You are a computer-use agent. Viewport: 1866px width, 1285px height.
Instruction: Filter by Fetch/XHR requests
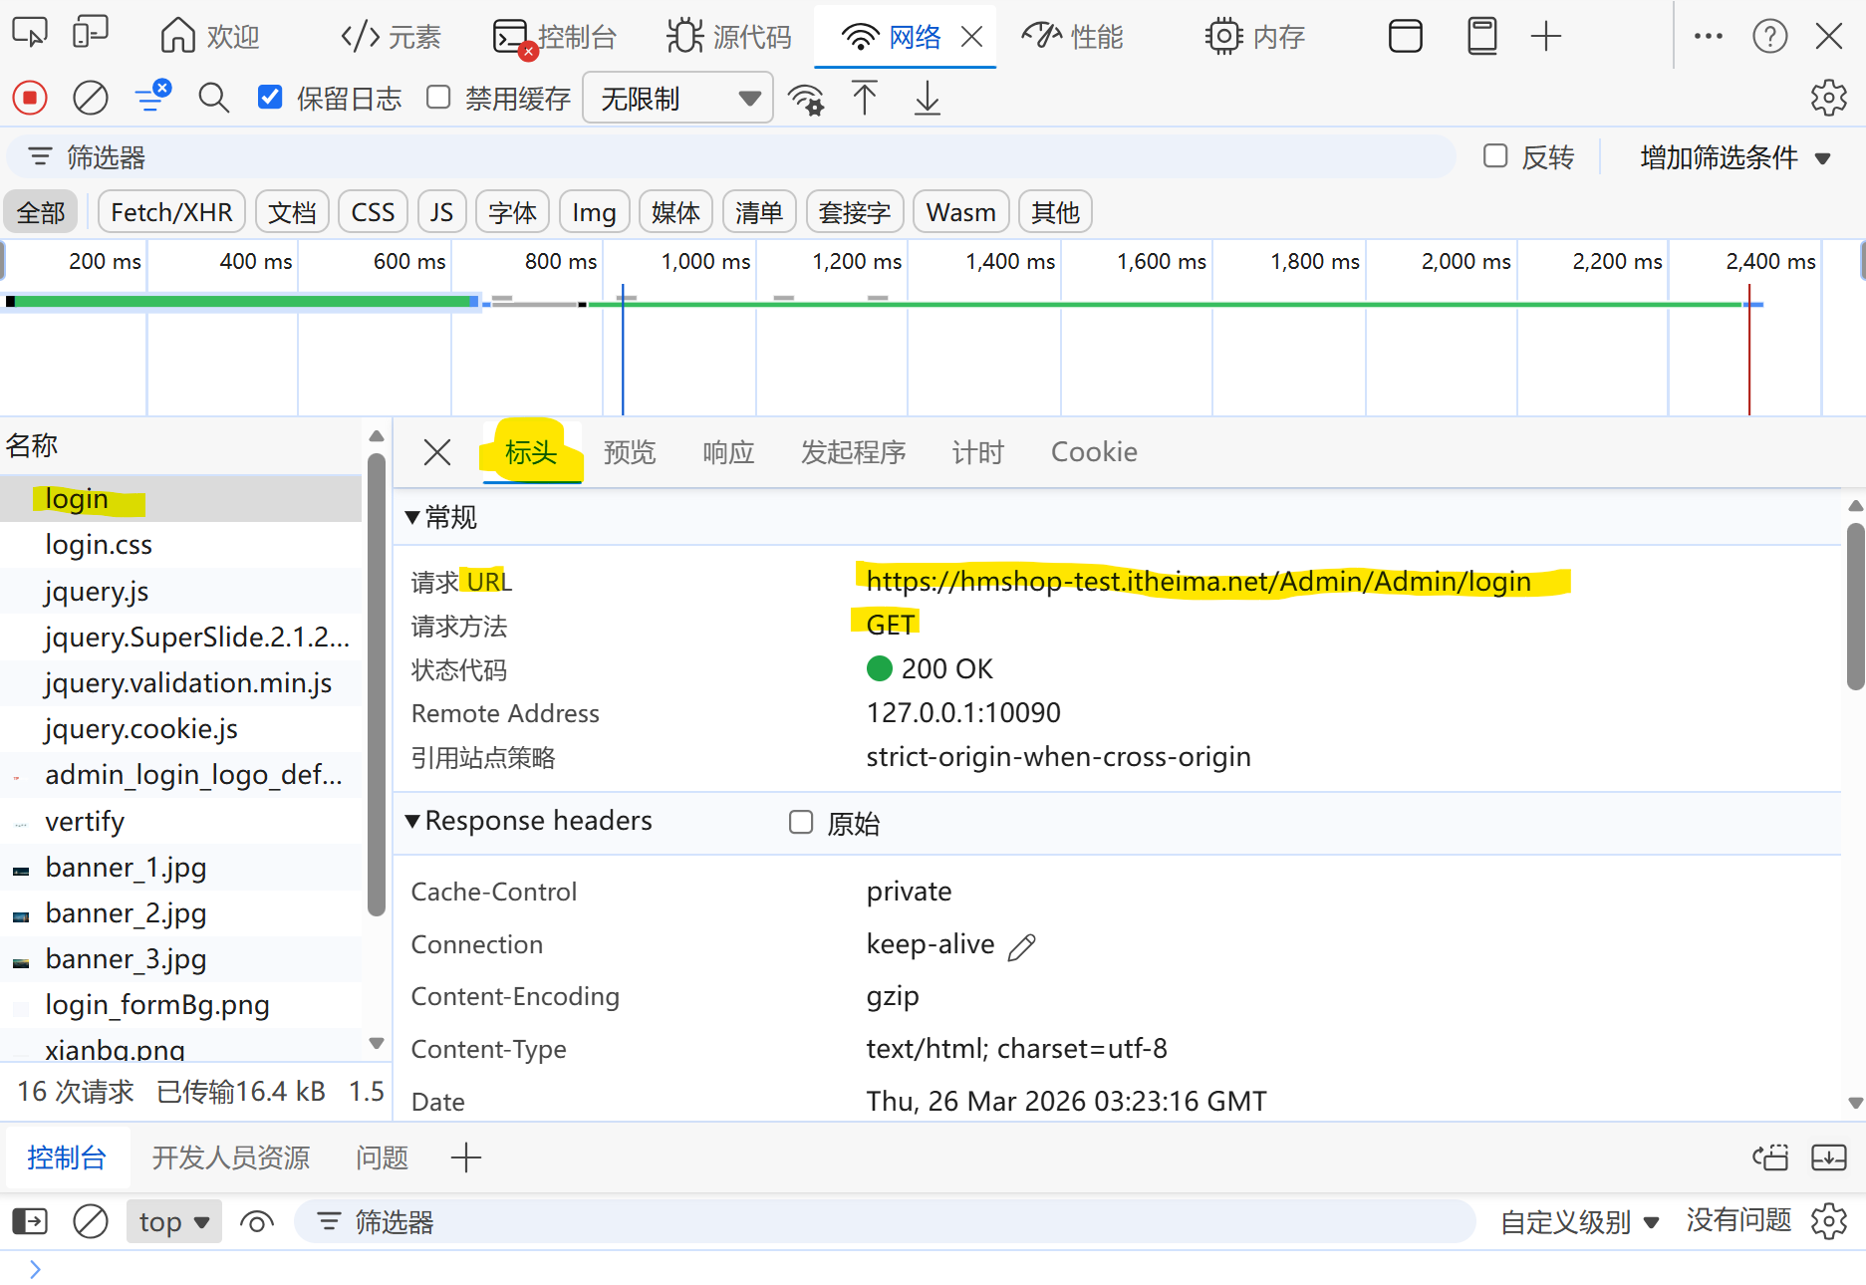171,212
